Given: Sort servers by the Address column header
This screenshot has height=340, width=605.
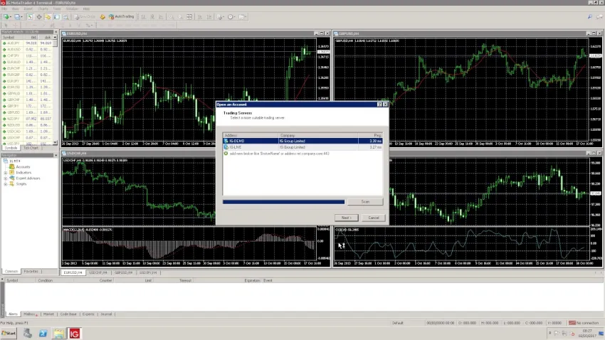Looking at the screenshot, I should [251, 135].
